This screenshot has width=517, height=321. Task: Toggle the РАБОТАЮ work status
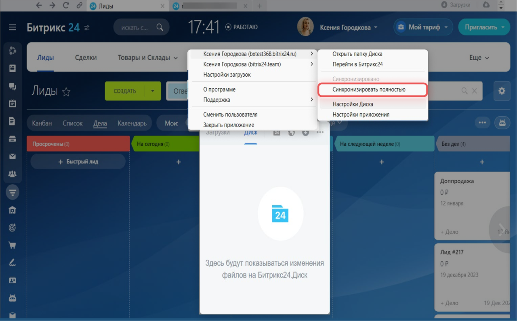pos(241,27)
